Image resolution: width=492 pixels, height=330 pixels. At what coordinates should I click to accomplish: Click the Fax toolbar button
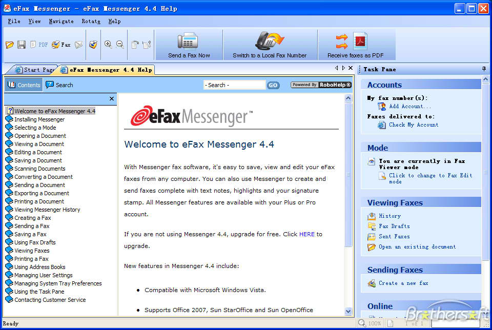(61, 45)
